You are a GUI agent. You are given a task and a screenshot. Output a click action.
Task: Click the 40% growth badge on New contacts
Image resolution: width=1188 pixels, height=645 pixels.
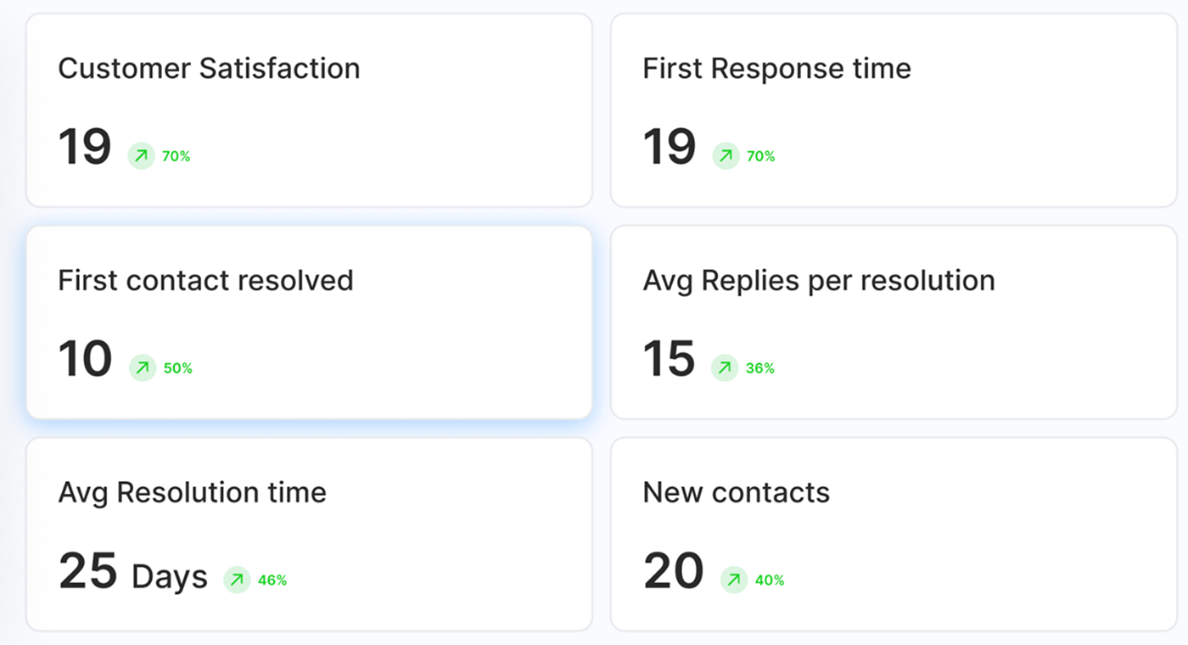[x=768, y=580]
